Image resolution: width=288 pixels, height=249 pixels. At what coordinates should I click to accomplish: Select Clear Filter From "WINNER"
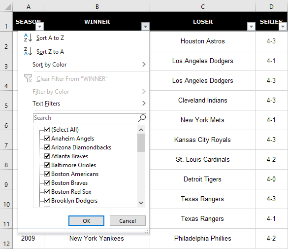(x=84, y=79)
